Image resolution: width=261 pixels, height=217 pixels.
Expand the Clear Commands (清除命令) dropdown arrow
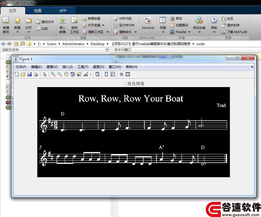coord(136,32)
